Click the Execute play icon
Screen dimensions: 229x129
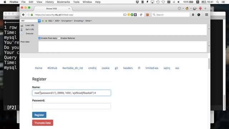coord(21,33)
